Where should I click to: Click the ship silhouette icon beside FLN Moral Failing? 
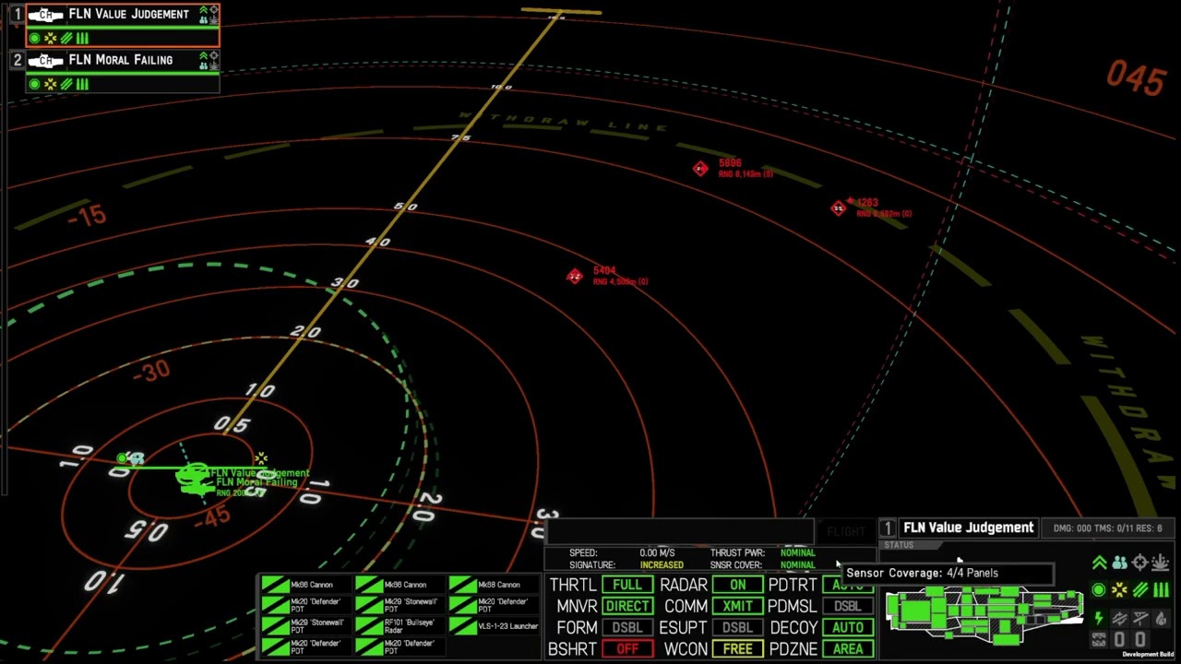(45, 61)
